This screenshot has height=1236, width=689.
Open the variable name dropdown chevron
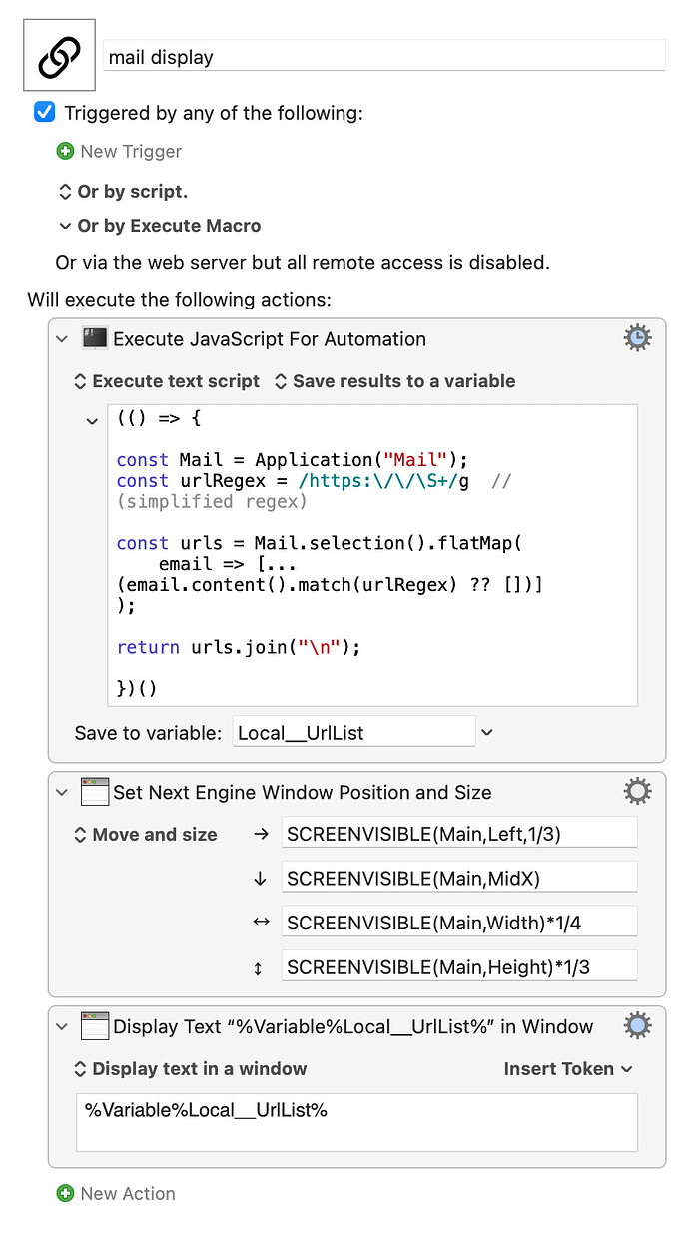click(x=486, y=732)
